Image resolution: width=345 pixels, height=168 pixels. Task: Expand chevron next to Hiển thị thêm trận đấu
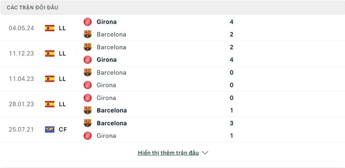pos(205,153)
